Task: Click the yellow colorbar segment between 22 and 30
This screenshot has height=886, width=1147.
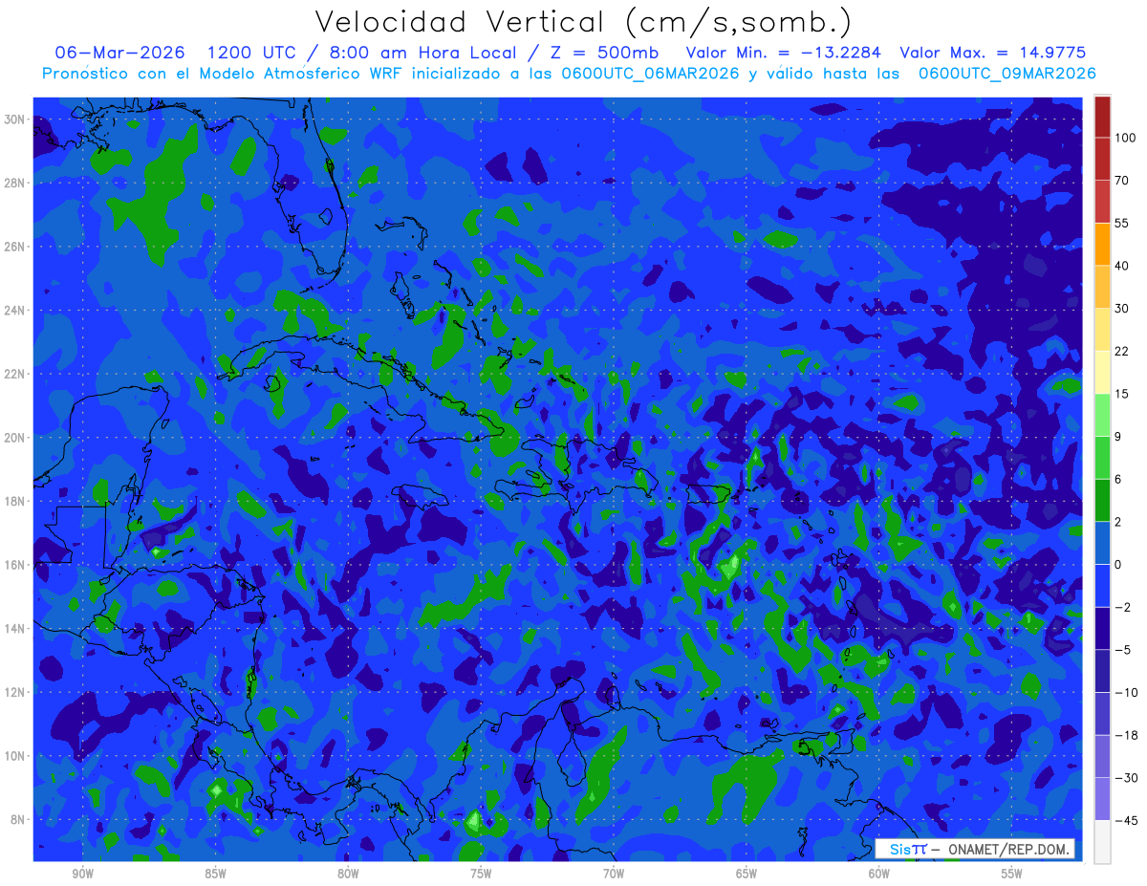Action: [x=1102, y=329]
